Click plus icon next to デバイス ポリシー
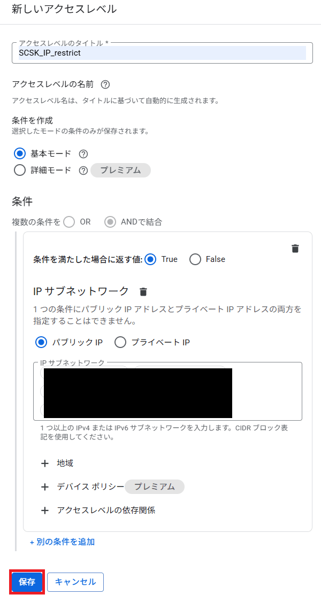 pos(45,487)
